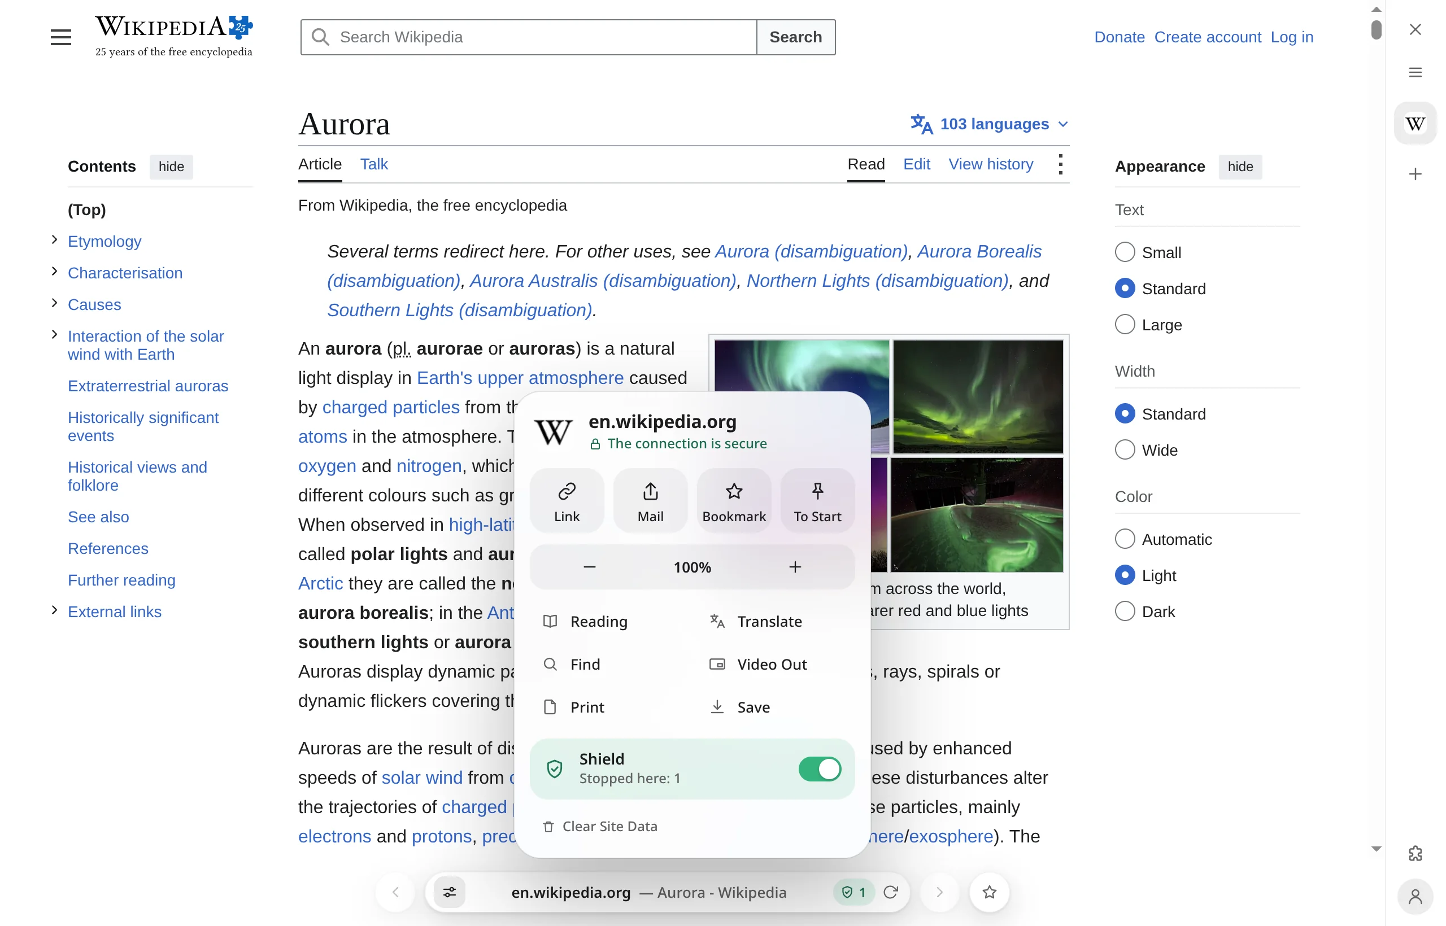
Task: Click the magnifier icon in search box
Action: (x=320, y=37)
